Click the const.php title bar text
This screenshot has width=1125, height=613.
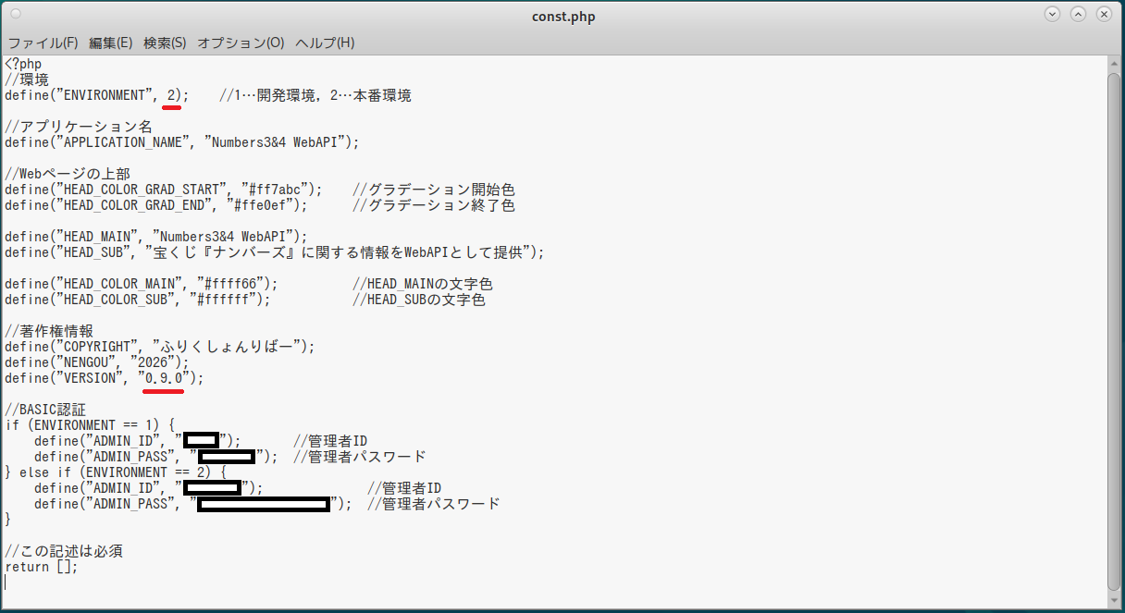[562, 16]
